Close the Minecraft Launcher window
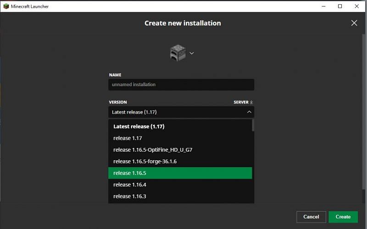The height and width of the screenshot is (229, 367). pos(357,6)
